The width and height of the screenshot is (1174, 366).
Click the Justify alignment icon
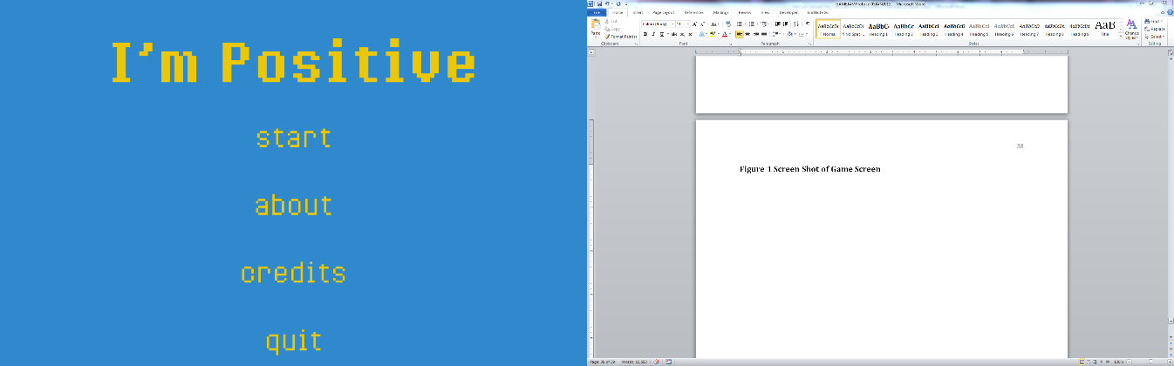[764, 34]
